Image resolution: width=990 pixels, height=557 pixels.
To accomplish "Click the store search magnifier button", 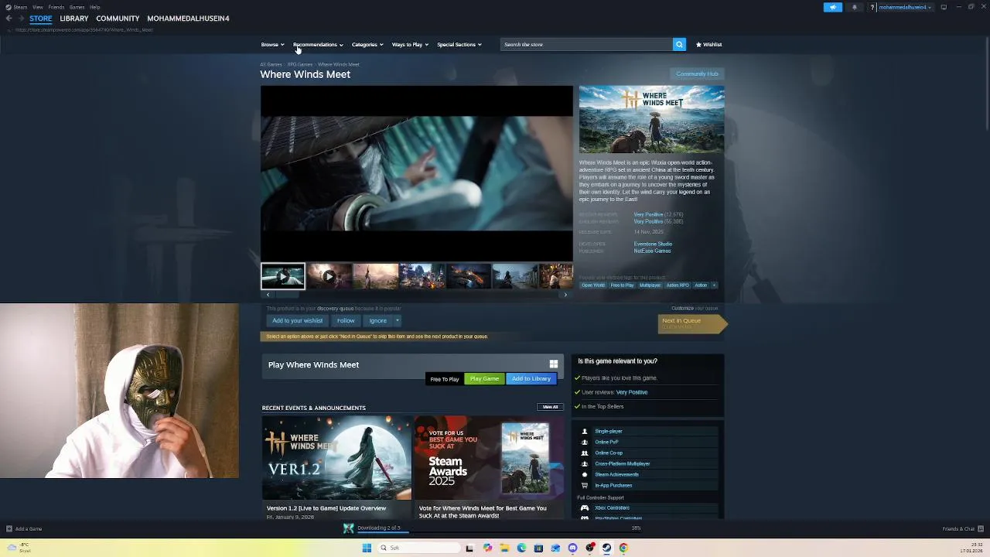I will pos(679,44).
